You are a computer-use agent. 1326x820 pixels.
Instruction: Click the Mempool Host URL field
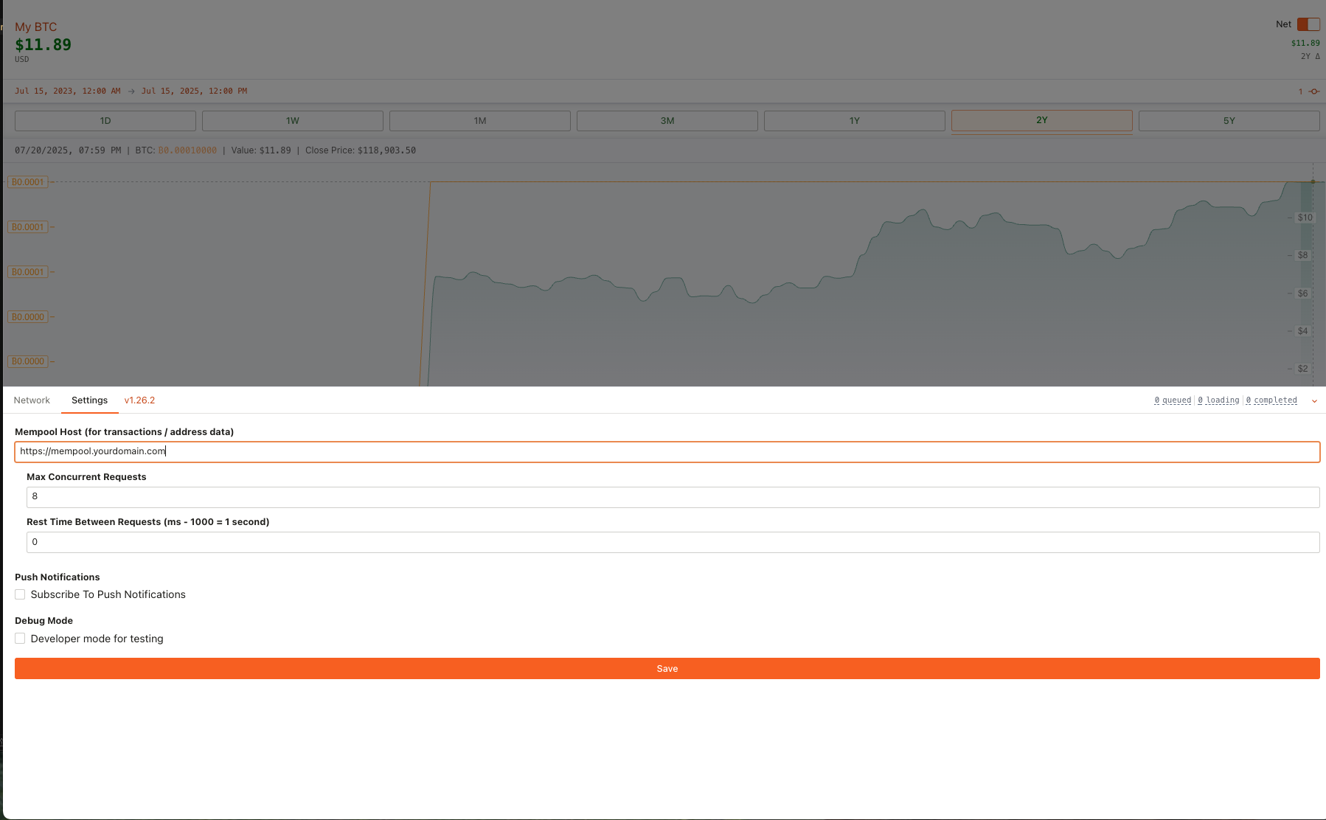(667, 451)
